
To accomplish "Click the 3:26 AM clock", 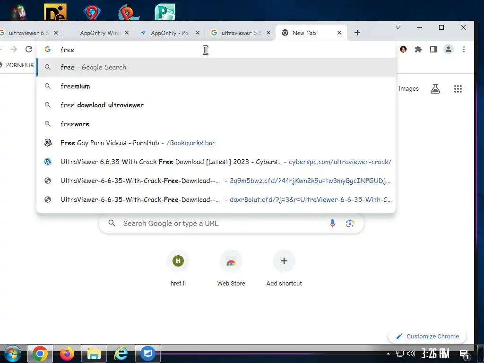I will [x=435, y=354].
